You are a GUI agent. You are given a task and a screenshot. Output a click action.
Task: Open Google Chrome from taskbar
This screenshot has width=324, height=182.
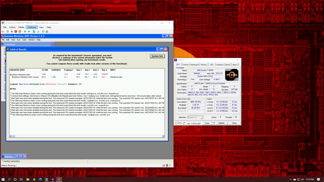(34, 179)
